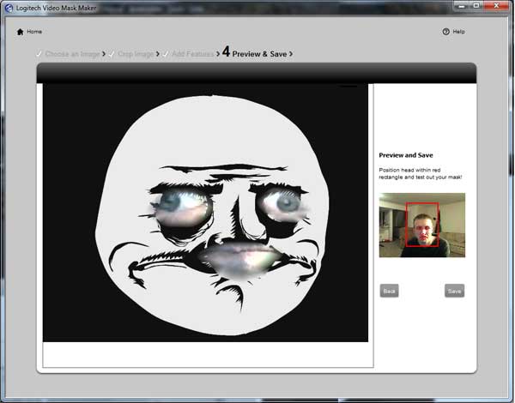Click the webcam preview thumbnail
The height and width of the screenshot is (403, 515).
coord(422,226)
